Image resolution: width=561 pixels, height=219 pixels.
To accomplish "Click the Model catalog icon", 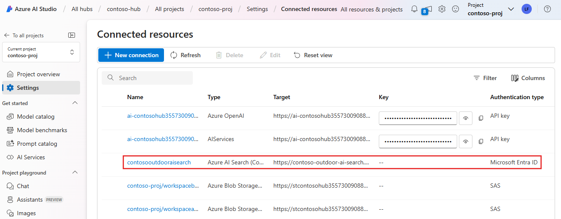I will 10,116.
